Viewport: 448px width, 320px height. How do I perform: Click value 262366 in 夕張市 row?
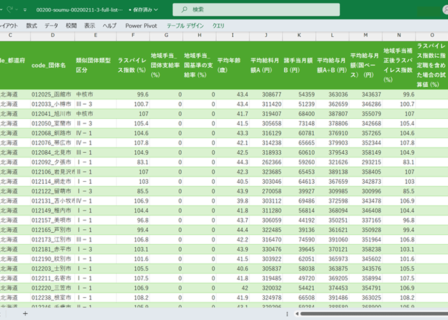click(x=272, y=162)
